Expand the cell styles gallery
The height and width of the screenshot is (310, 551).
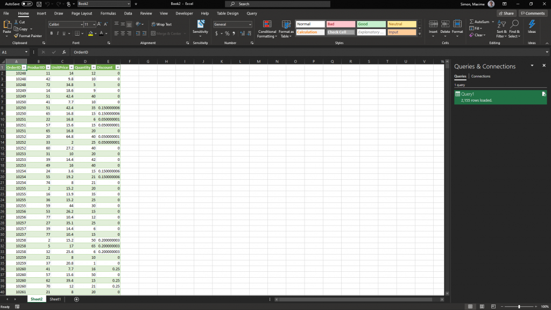[x=420, y=34]
